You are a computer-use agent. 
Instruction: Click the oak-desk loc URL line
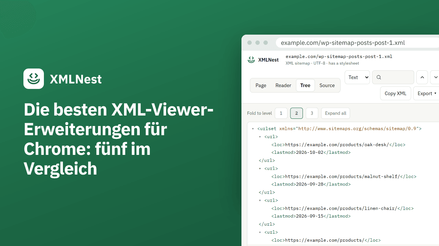click(338, 145)
